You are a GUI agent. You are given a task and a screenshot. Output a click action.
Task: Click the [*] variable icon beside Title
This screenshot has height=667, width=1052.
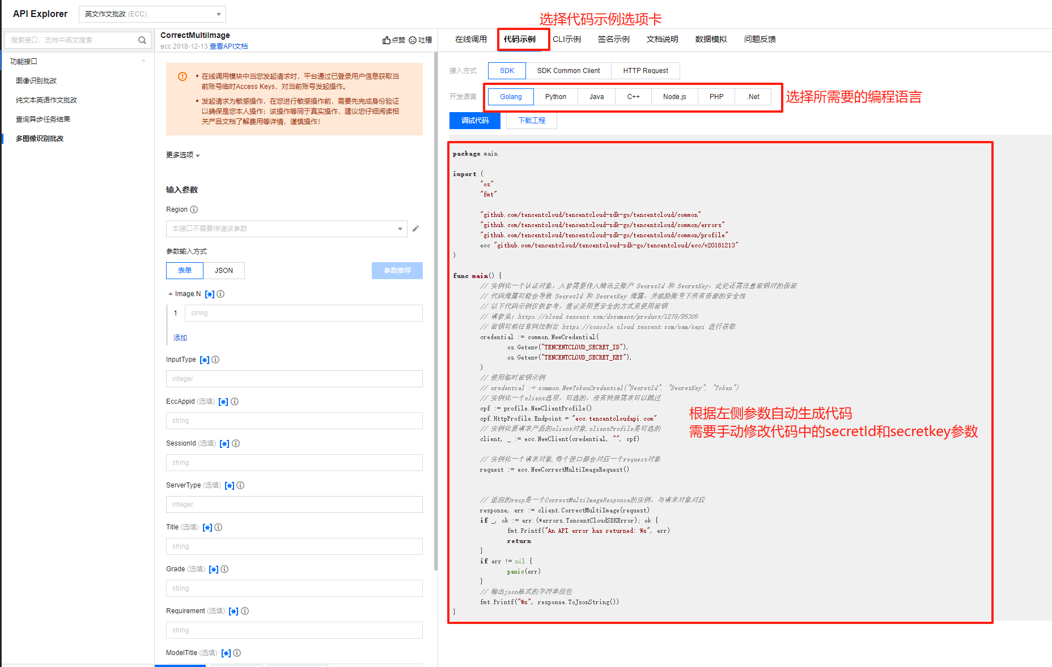207,527
